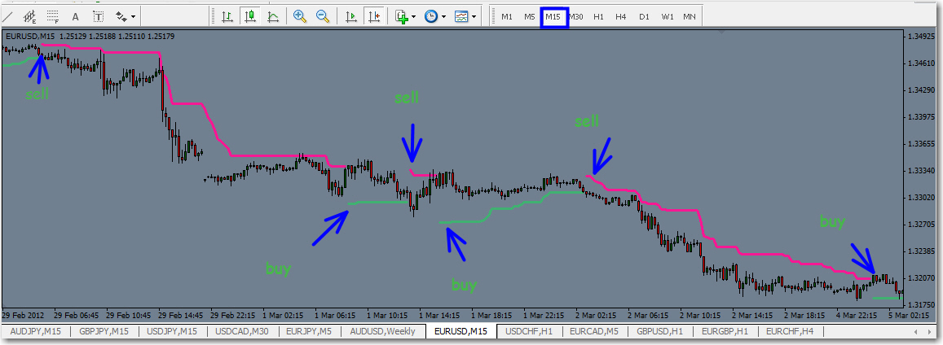Expand the templates dropdown arrow
This screenshot has width=943, height=345.
point(474,17)
